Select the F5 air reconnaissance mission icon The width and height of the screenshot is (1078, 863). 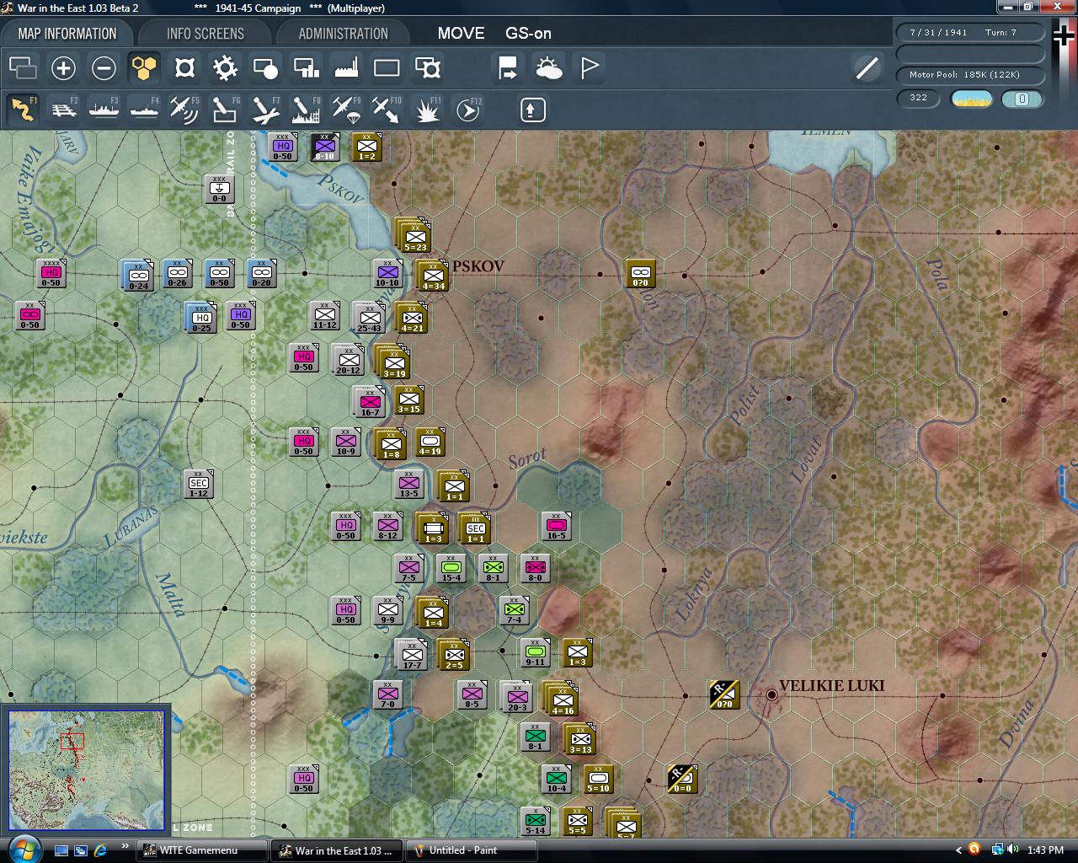pyautogui.click(x=184, y=110)
